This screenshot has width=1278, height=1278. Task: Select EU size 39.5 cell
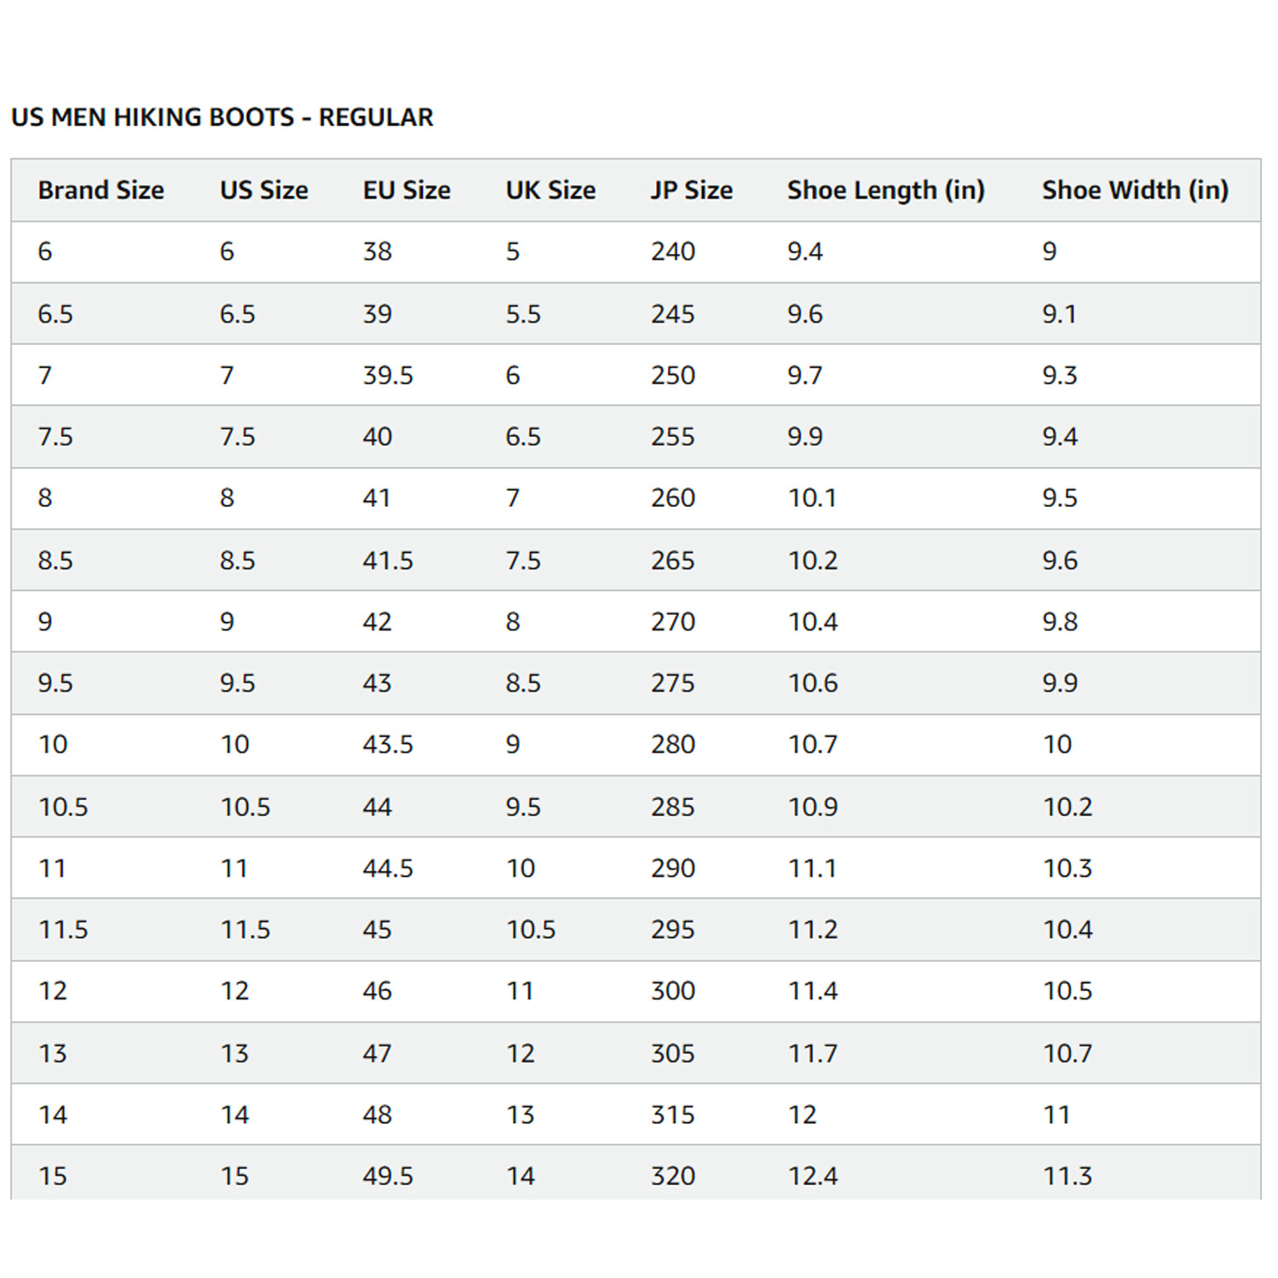pos(388,376)
